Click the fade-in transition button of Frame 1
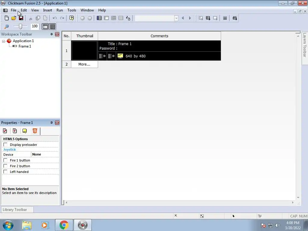Screen dimensions: 308x231 102,56
